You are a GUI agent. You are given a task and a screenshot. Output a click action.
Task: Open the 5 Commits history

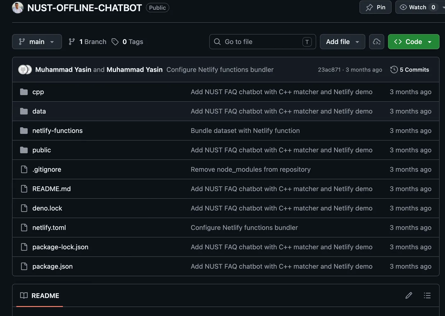click(x=410, y=70)
